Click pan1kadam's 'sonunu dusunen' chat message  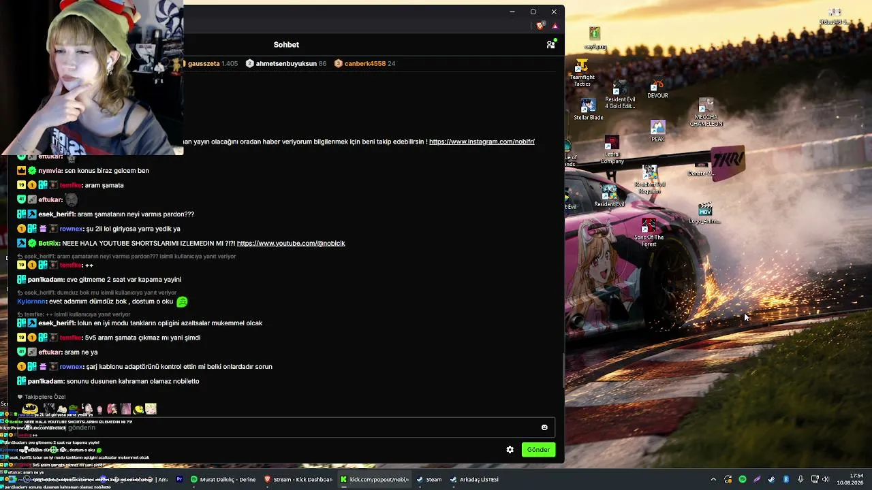click(x=133, y=381)
